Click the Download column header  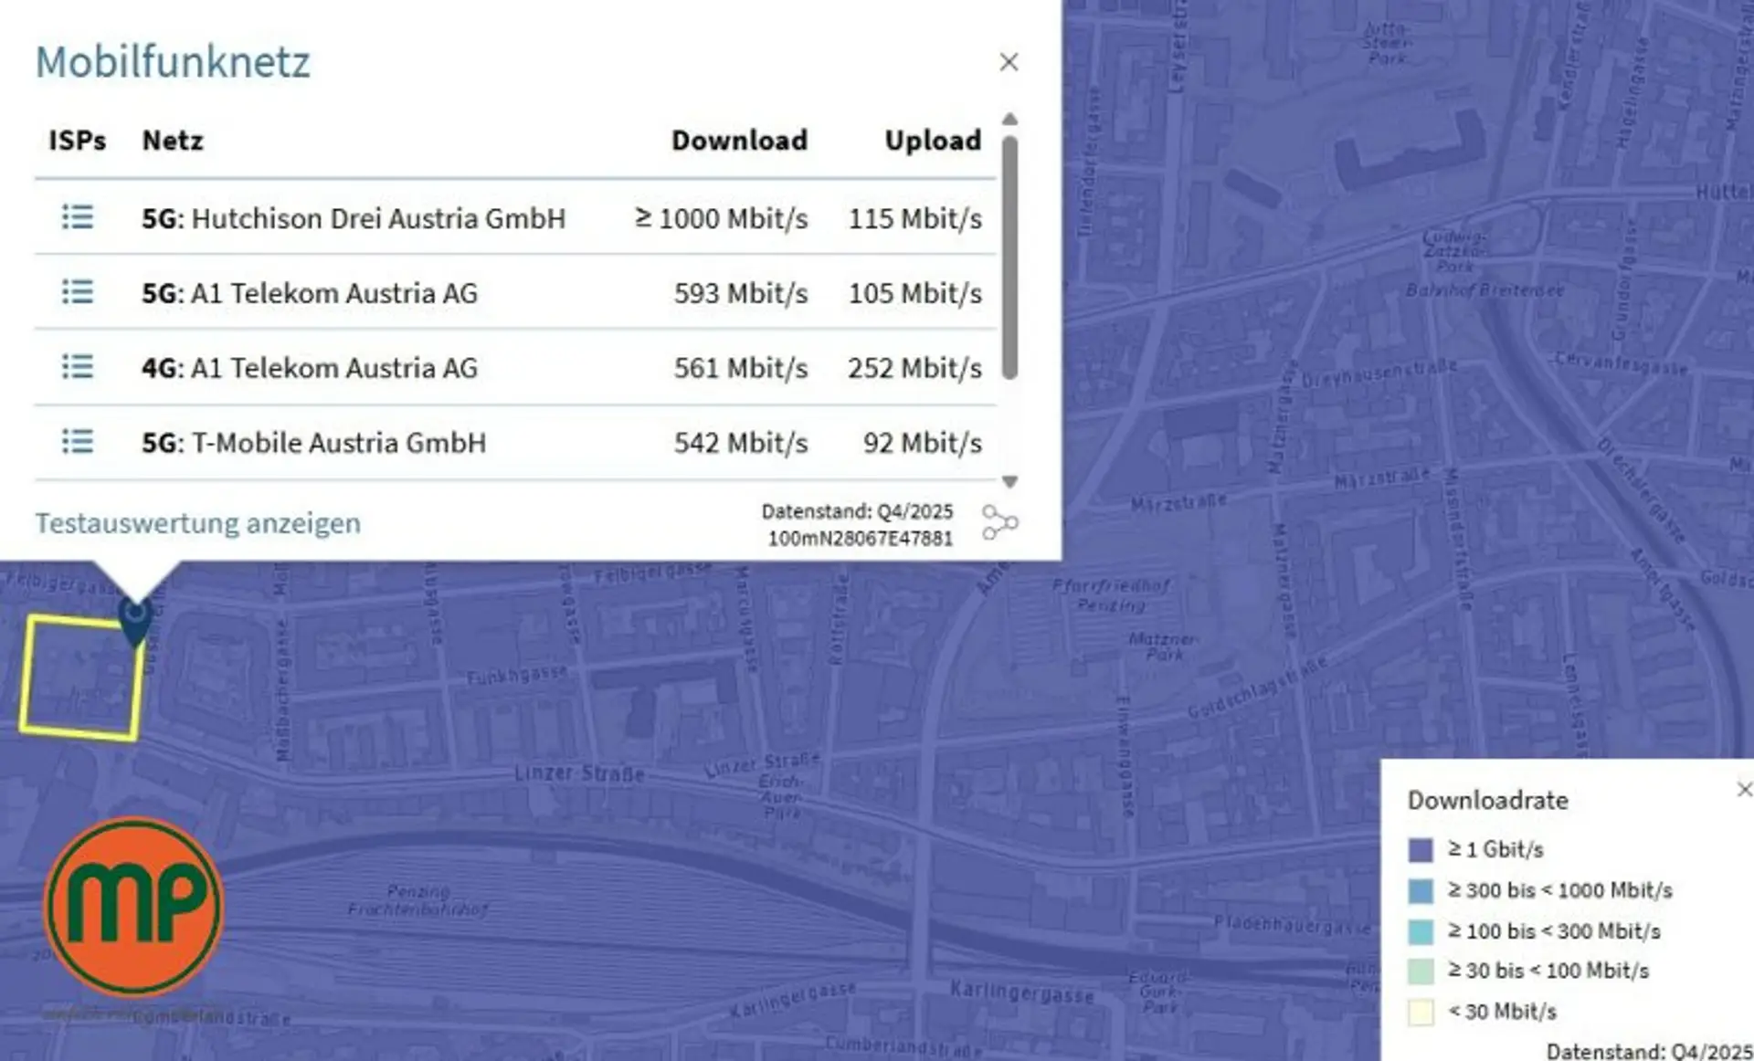pos(739,141)
